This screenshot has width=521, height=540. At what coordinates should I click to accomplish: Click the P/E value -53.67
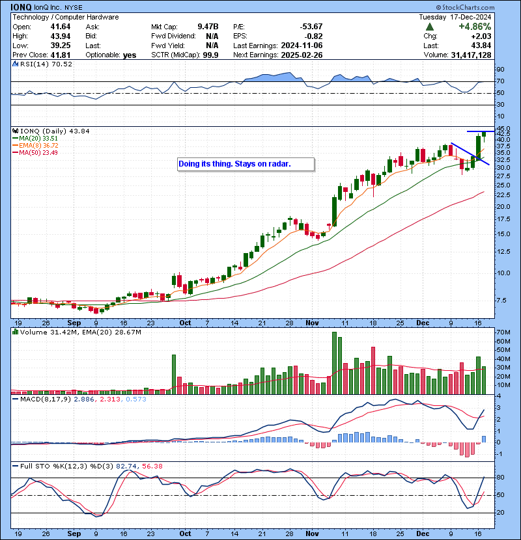click(x=311, y=27)
